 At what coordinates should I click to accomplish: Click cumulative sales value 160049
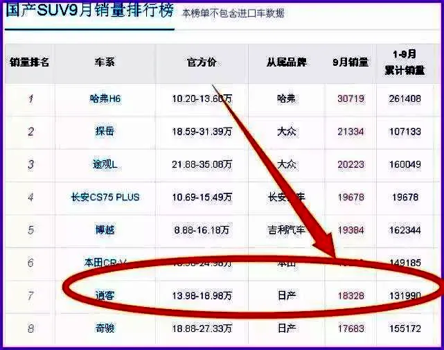click(x=405, y=164)
